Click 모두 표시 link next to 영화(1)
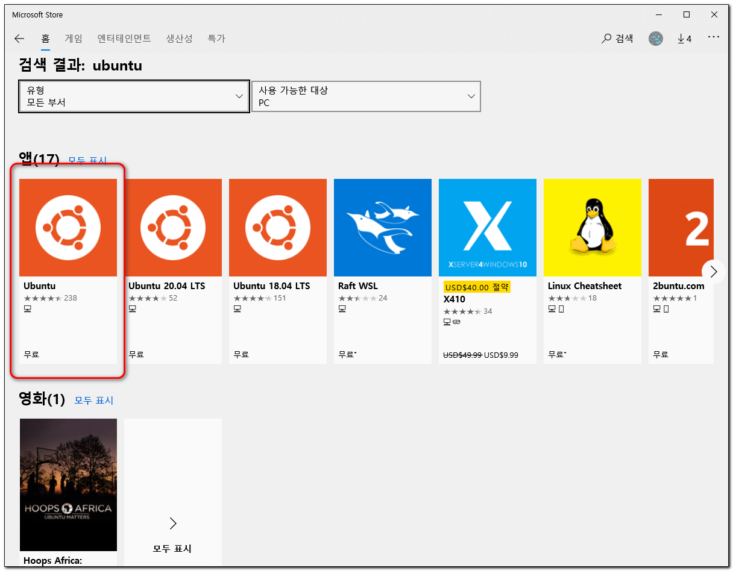 (x=93, y=400)
